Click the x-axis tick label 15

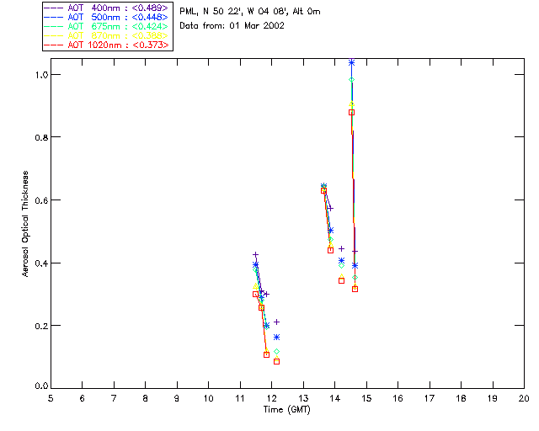coord(366,398)
